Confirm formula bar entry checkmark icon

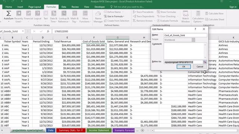(41, 31)
